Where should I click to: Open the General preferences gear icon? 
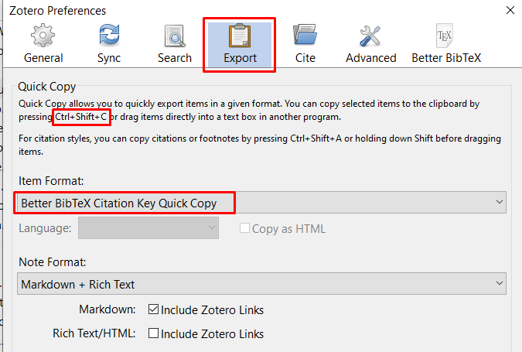(43, 35)
